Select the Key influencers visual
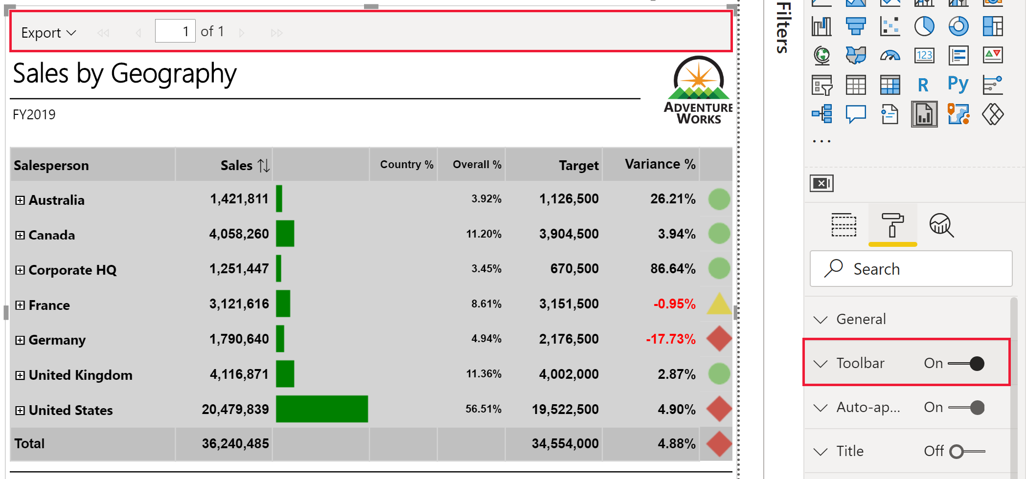 (x=993, y=85)
